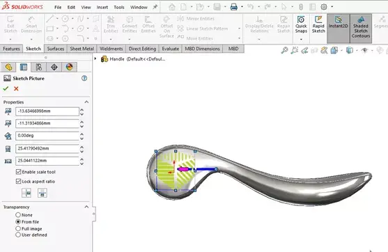The image size is (388, 252).
Task: Choose User defined transparency
Action: pyautogui.click(x=18, y=235)
